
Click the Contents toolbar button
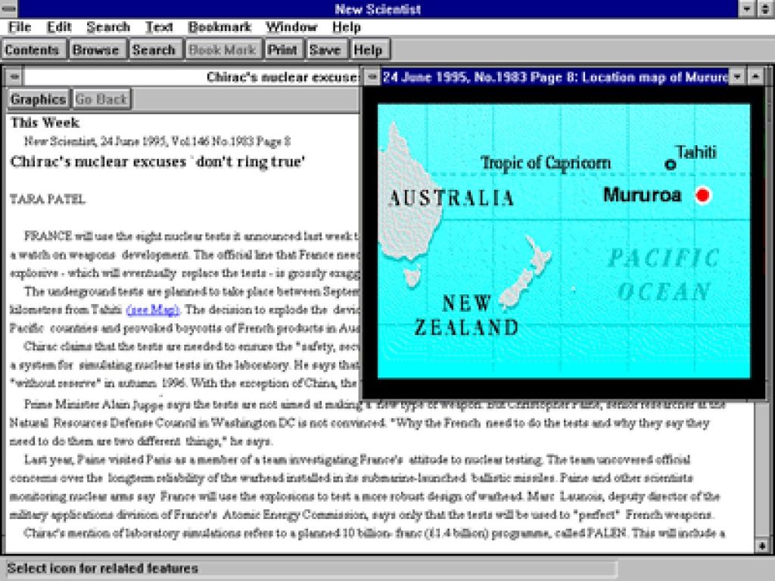[x=32, y=50]
